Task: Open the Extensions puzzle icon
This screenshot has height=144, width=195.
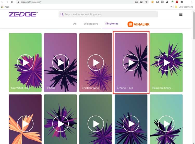Action: click(182, 2)
